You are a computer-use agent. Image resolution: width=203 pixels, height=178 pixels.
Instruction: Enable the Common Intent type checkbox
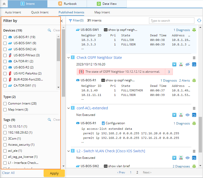pyautogui.click(x=5, y=104)
